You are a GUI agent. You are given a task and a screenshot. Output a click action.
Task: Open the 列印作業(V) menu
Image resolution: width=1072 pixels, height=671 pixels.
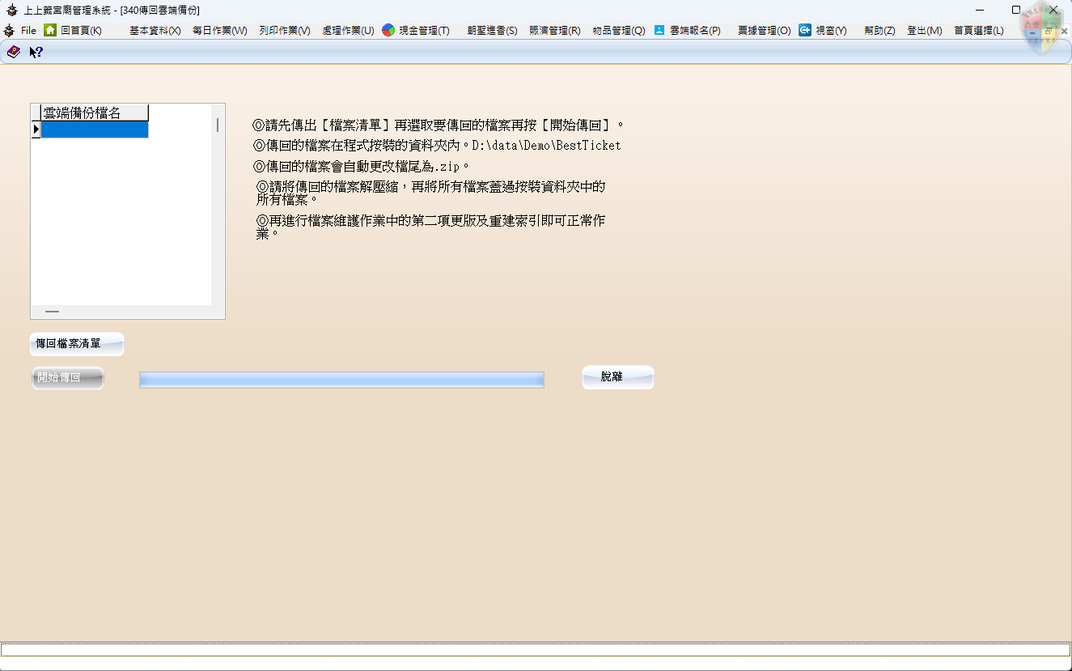pyautogui.click(x=285, y=30)
